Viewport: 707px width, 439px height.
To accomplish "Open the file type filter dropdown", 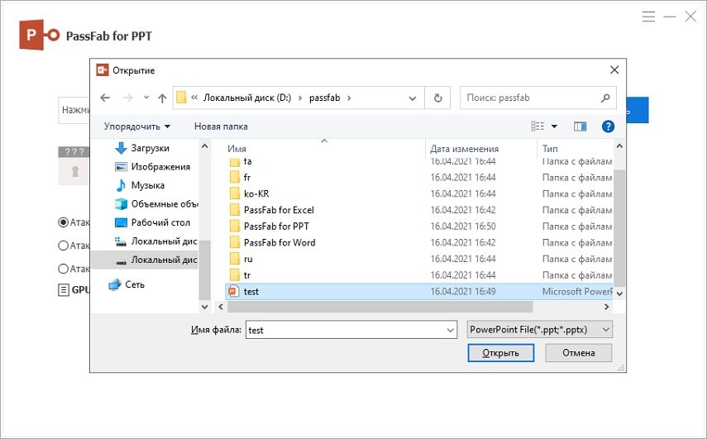I will pos(539,329).
